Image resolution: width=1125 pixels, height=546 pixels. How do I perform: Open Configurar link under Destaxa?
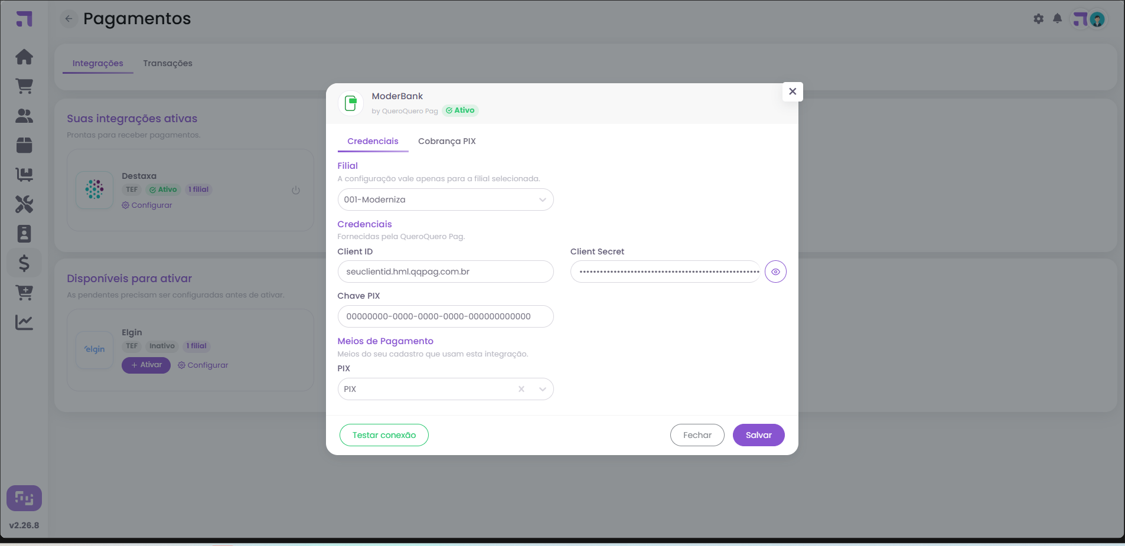coord(147,205)
